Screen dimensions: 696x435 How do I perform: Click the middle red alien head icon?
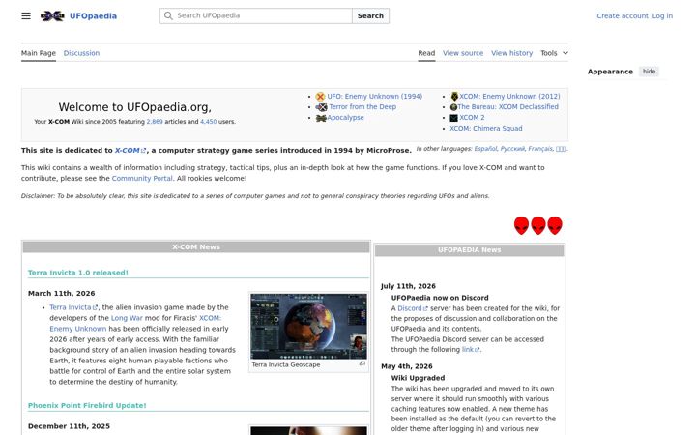[x=538, y=225]
